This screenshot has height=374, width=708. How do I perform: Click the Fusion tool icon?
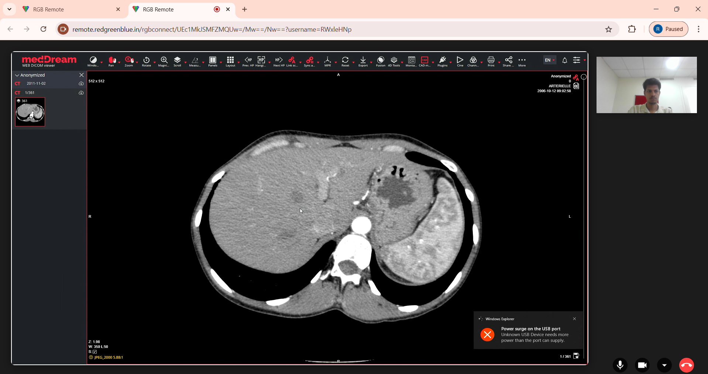click(381, 61)
